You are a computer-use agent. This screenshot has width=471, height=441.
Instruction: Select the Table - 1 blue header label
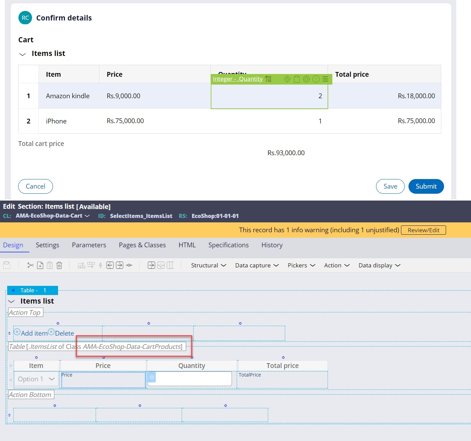tap(33, 290)
